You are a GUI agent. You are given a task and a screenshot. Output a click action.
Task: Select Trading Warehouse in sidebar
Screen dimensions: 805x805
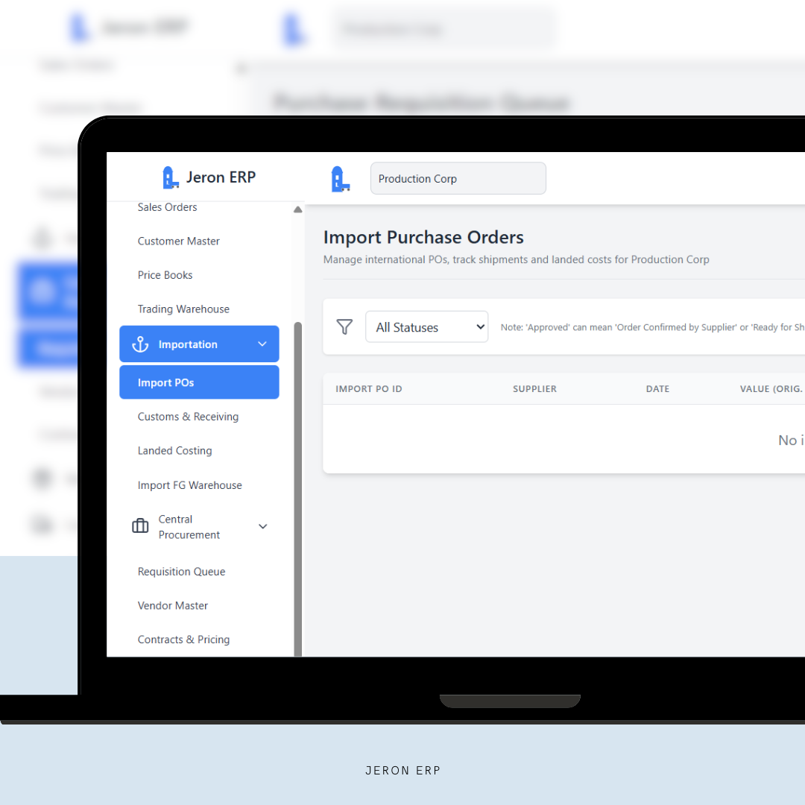click(183, 309)
